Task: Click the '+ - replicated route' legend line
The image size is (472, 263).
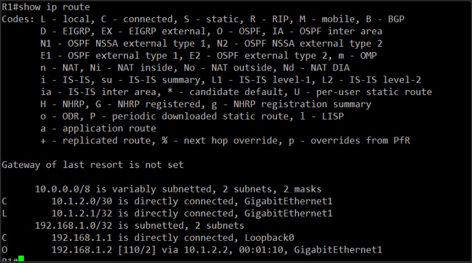Action: click(225, 140)
